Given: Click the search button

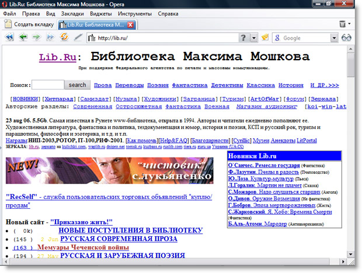Looking at the screenshot, I should pyautogui.click(x=77, y=85).
